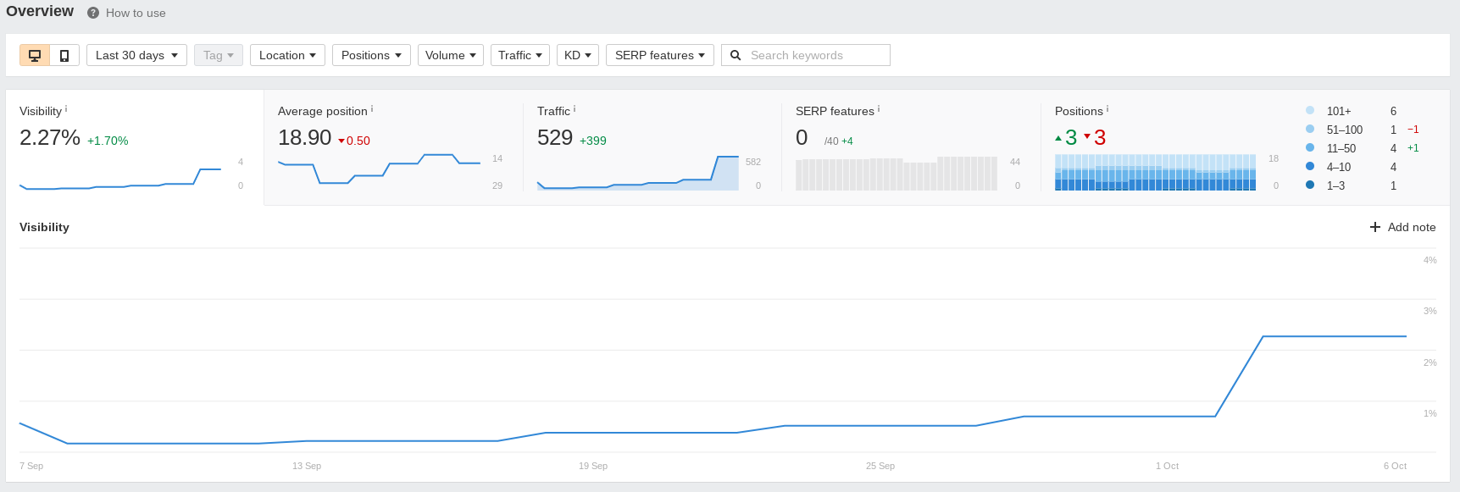Viewport: 1460px width, 492px height.
Task: Select the Visibility metric tab
Action: [135, 147]
